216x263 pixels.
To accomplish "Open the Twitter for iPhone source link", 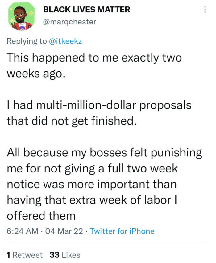I will pos(122,231).
